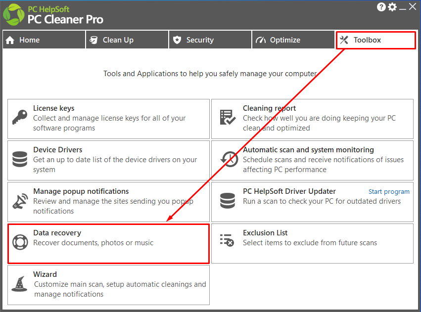Viewport: 421px width, 312px height.
Task: Click 'Recover documents, photos or music' text
Action: coord(93,243)
